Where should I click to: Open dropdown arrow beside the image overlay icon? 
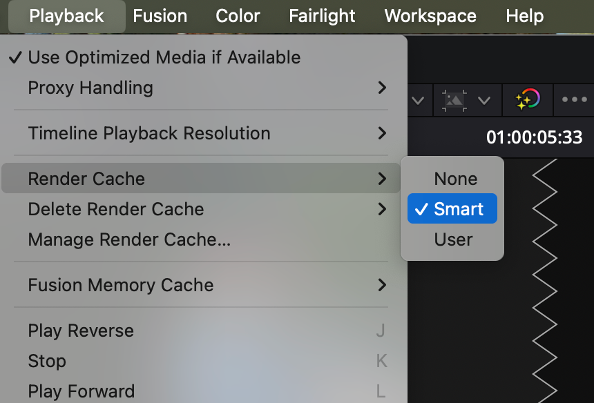pos(484,101)
